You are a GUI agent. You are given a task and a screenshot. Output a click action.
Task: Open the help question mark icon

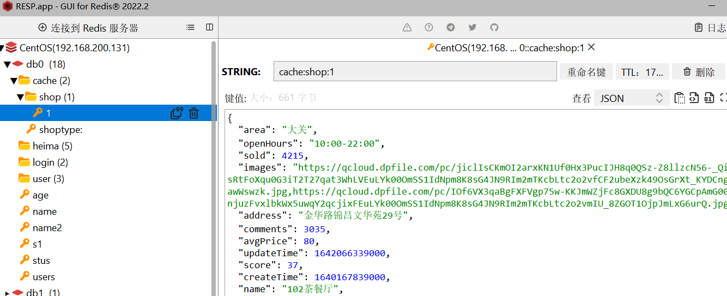click(x=429, y=27)
